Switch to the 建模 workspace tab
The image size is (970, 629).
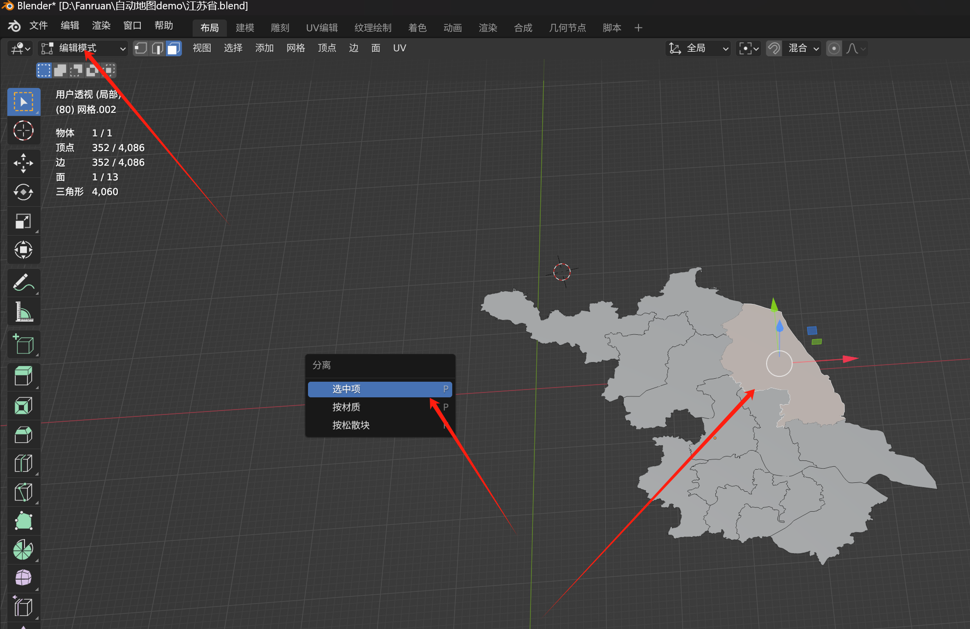click(245, 28)
